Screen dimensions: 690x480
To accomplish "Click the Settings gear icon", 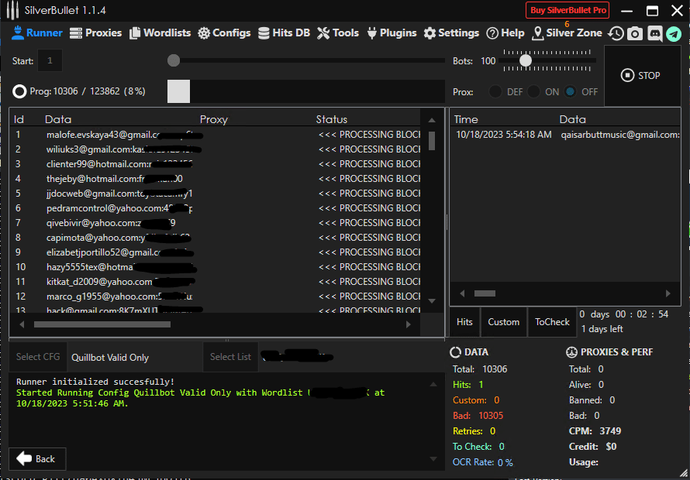I will [x=430, y=33].
